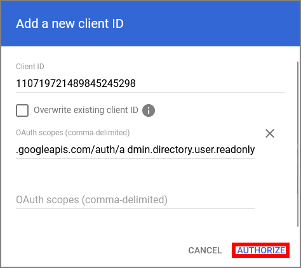Click the Client ID number 110719721489845245298
Image resolution: width=301 pixels, height=268 pixels.
click(x=76, y=83)
